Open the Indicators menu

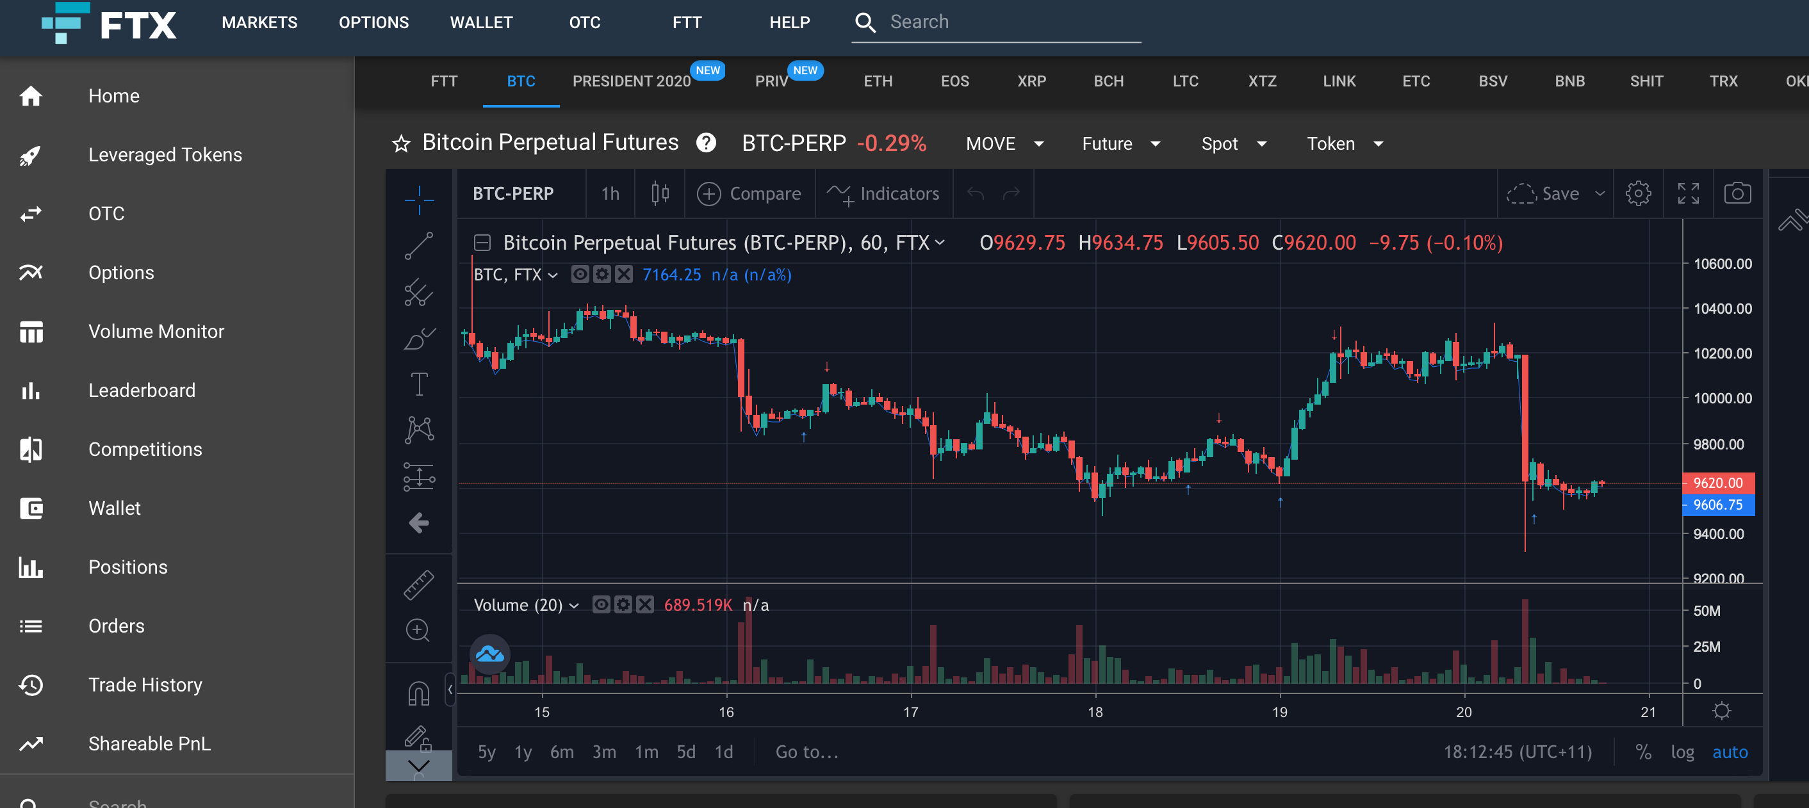pos(883,194)
